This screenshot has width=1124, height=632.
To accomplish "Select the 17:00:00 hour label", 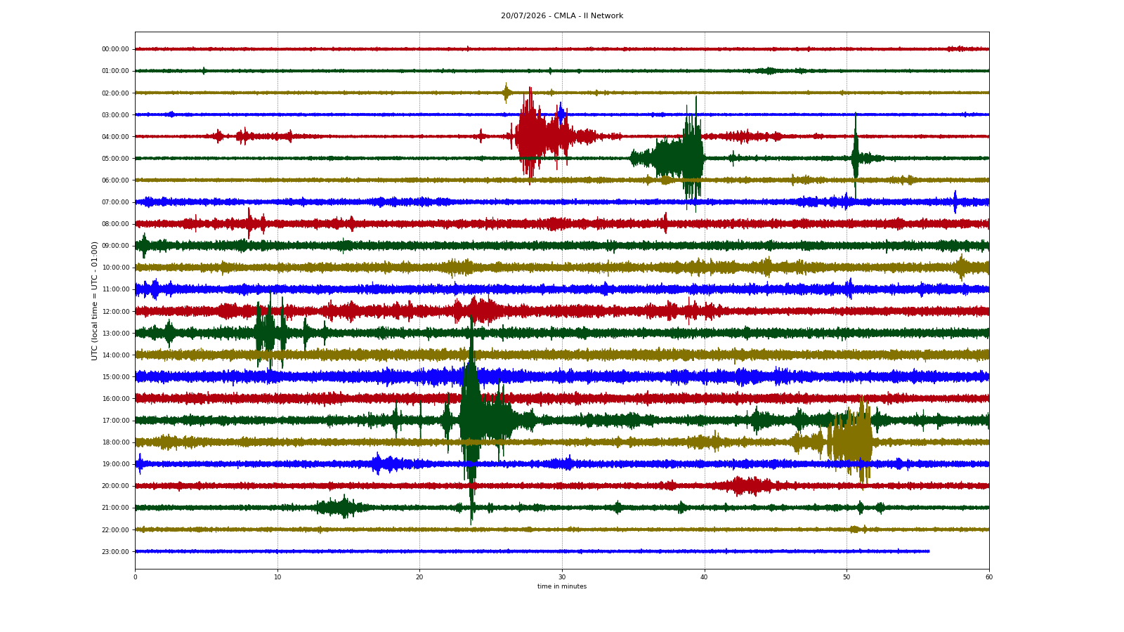I will tap(115, 421).
